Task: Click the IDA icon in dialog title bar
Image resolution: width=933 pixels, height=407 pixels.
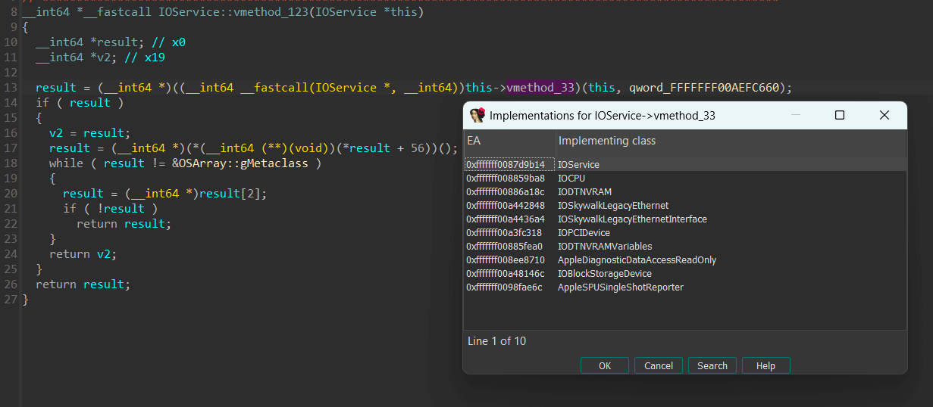Action: click(477, 115)
